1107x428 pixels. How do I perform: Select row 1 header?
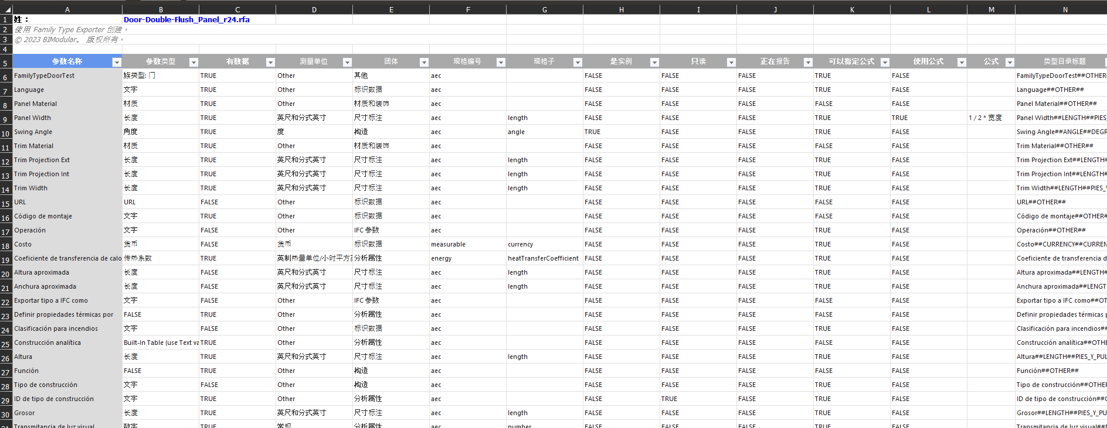click(x=6, y=19)
